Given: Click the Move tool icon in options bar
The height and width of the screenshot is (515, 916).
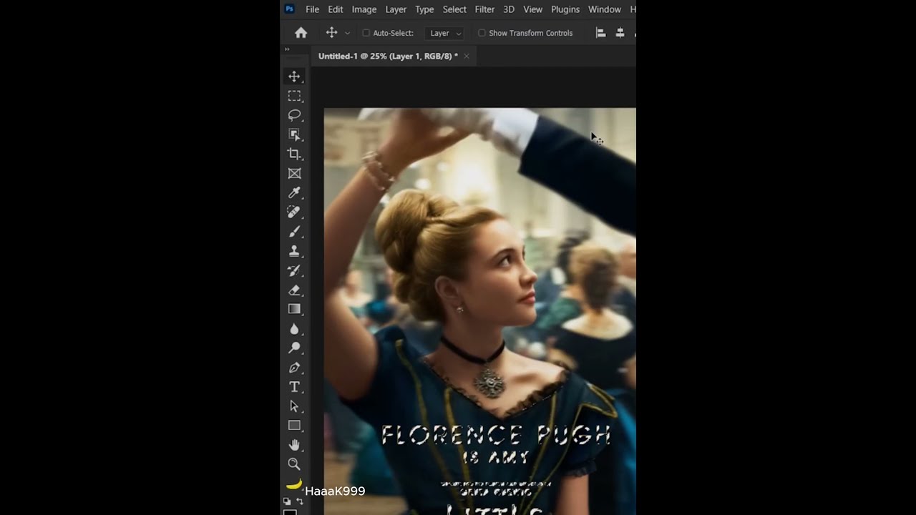Looking at the screenshot, I should click(x=331, y=33).
